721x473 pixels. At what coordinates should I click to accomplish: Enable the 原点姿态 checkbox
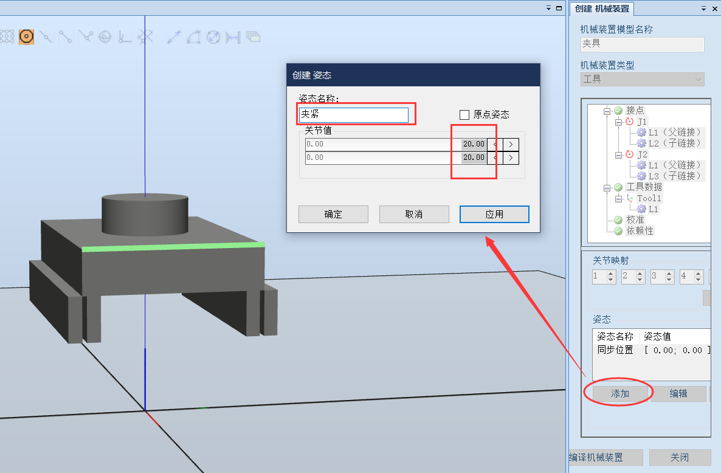pyautogui.click(x=464, y=114)
